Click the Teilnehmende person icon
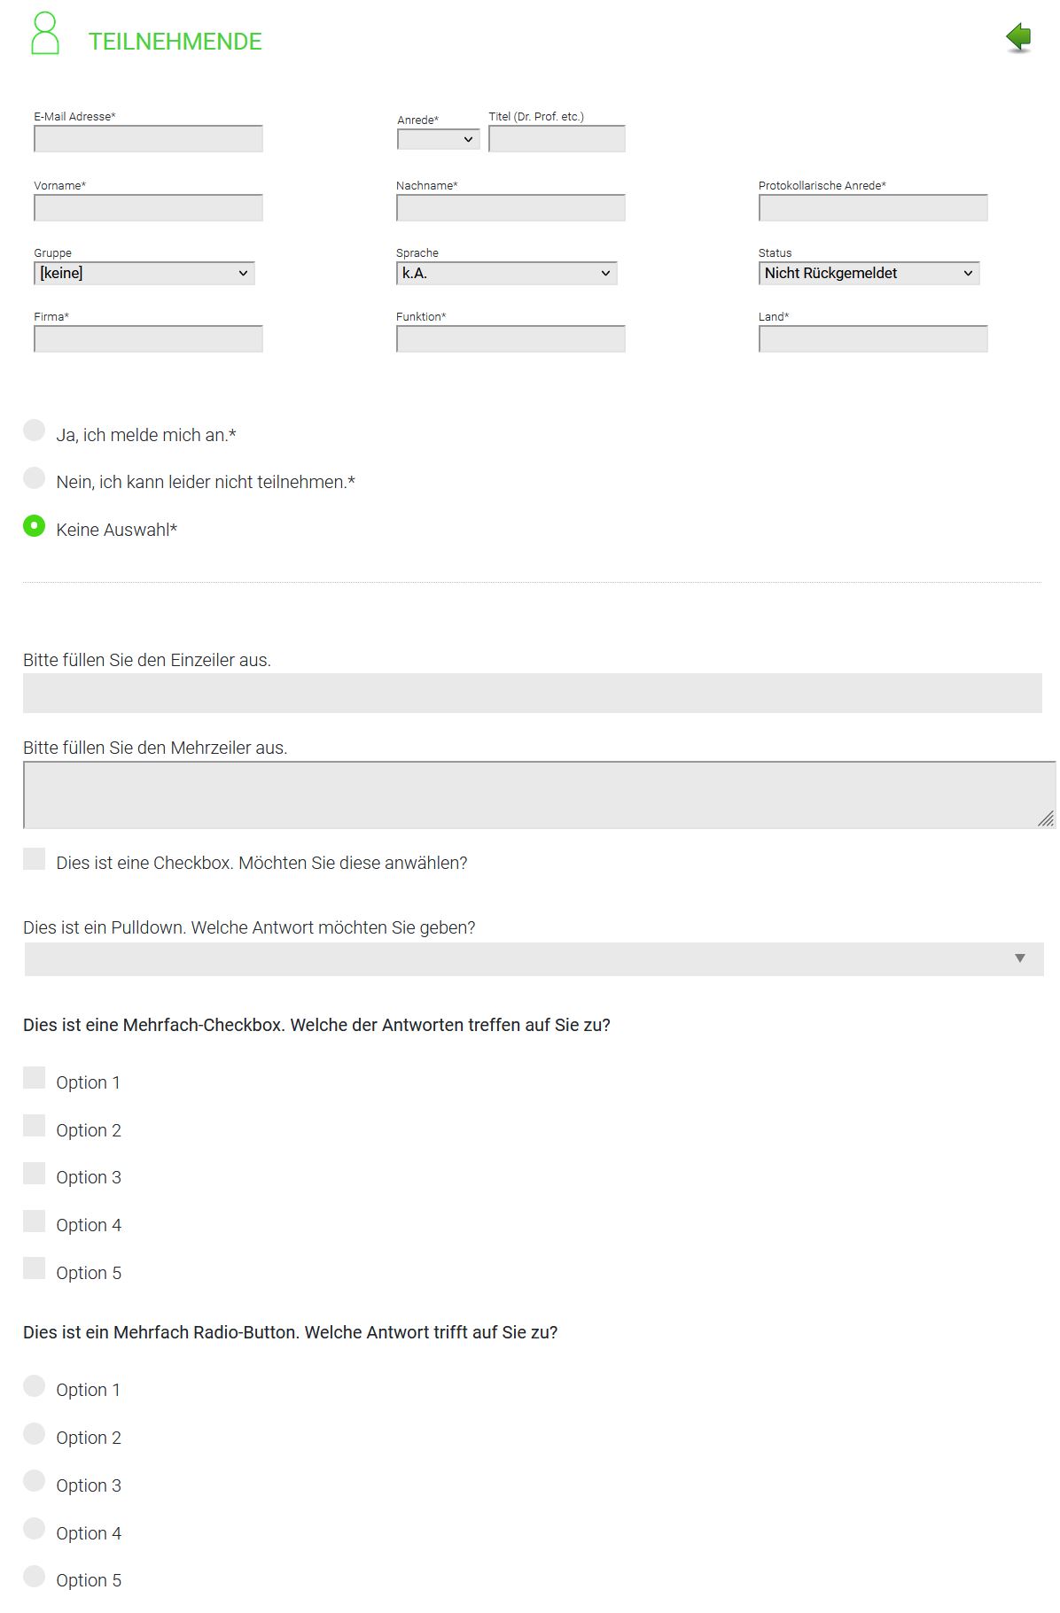The width and height of the screenshot is (1060, 1613). pos(44,35)
